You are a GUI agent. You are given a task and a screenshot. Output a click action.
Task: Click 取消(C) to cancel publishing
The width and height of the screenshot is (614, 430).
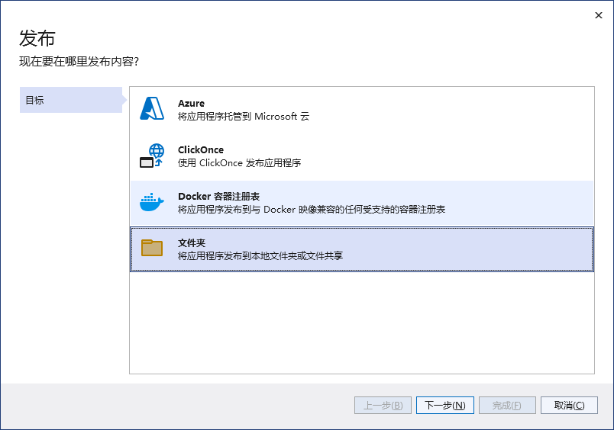569,406
